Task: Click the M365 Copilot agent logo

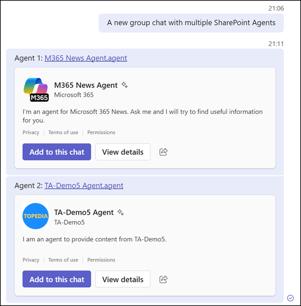Action: 36,90
